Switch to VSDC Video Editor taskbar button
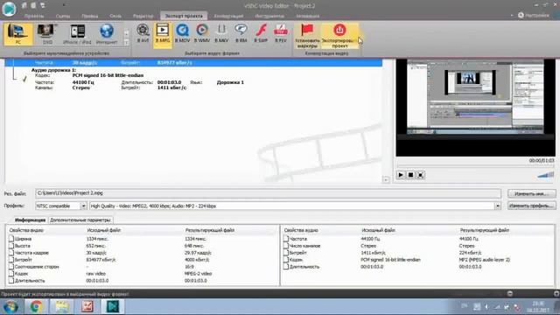Viewport: 560px width, 315px height. pos(113,307)
